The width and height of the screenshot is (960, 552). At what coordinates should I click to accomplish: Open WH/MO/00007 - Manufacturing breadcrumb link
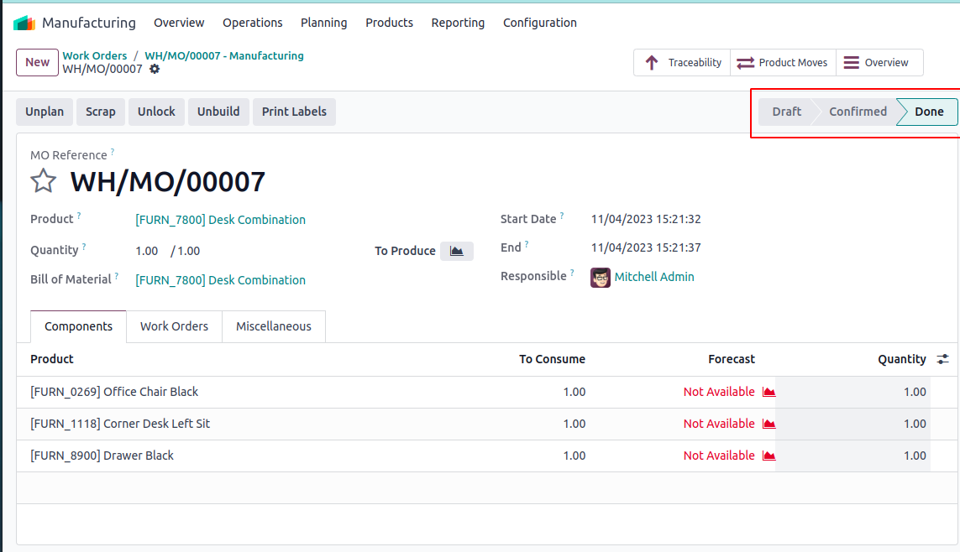coord(224,55)
